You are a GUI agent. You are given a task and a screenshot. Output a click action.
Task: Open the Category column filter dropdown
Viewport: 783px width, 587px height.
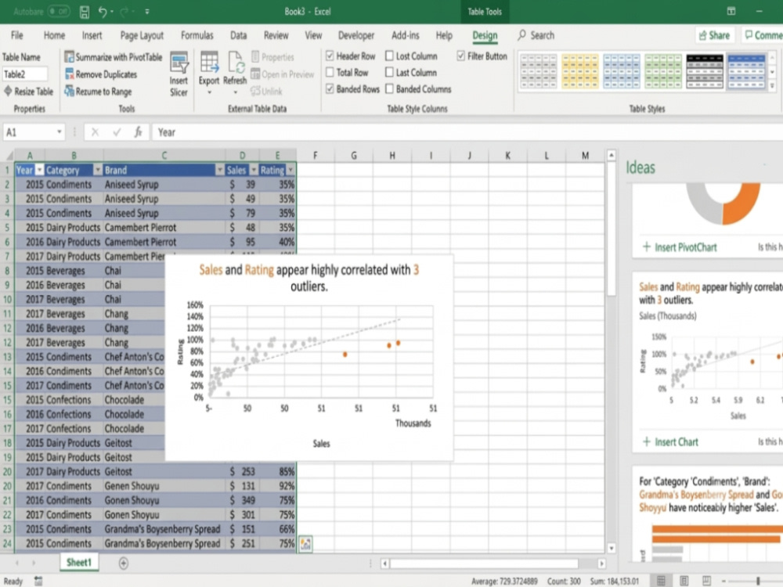[x=98, y=170]
